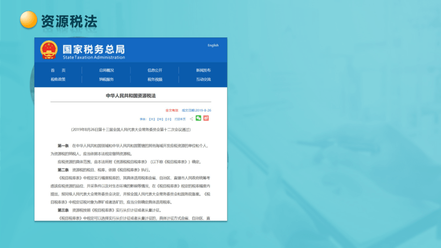The height and width of the screenshot is (248, 441).
Task: Open the 纳税服务 navigation item
Action: tap(106, 79)
